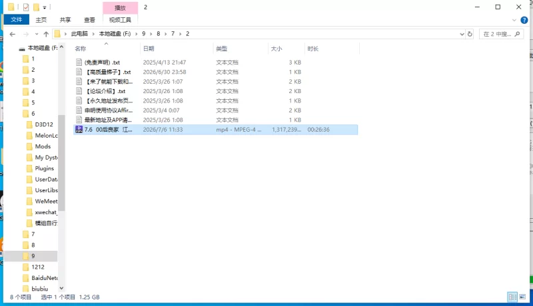
Task: Click the text file icon of (免责声明) .txt
Action: point(79,63)
